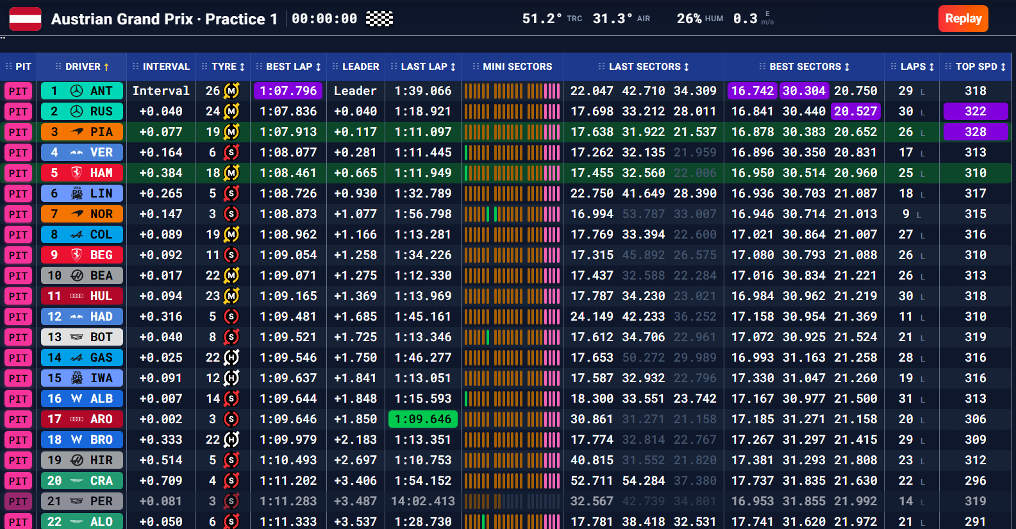Click the Williams logo next to ALB
Screen dimensions: 1016x529
[x=76, y=399]
